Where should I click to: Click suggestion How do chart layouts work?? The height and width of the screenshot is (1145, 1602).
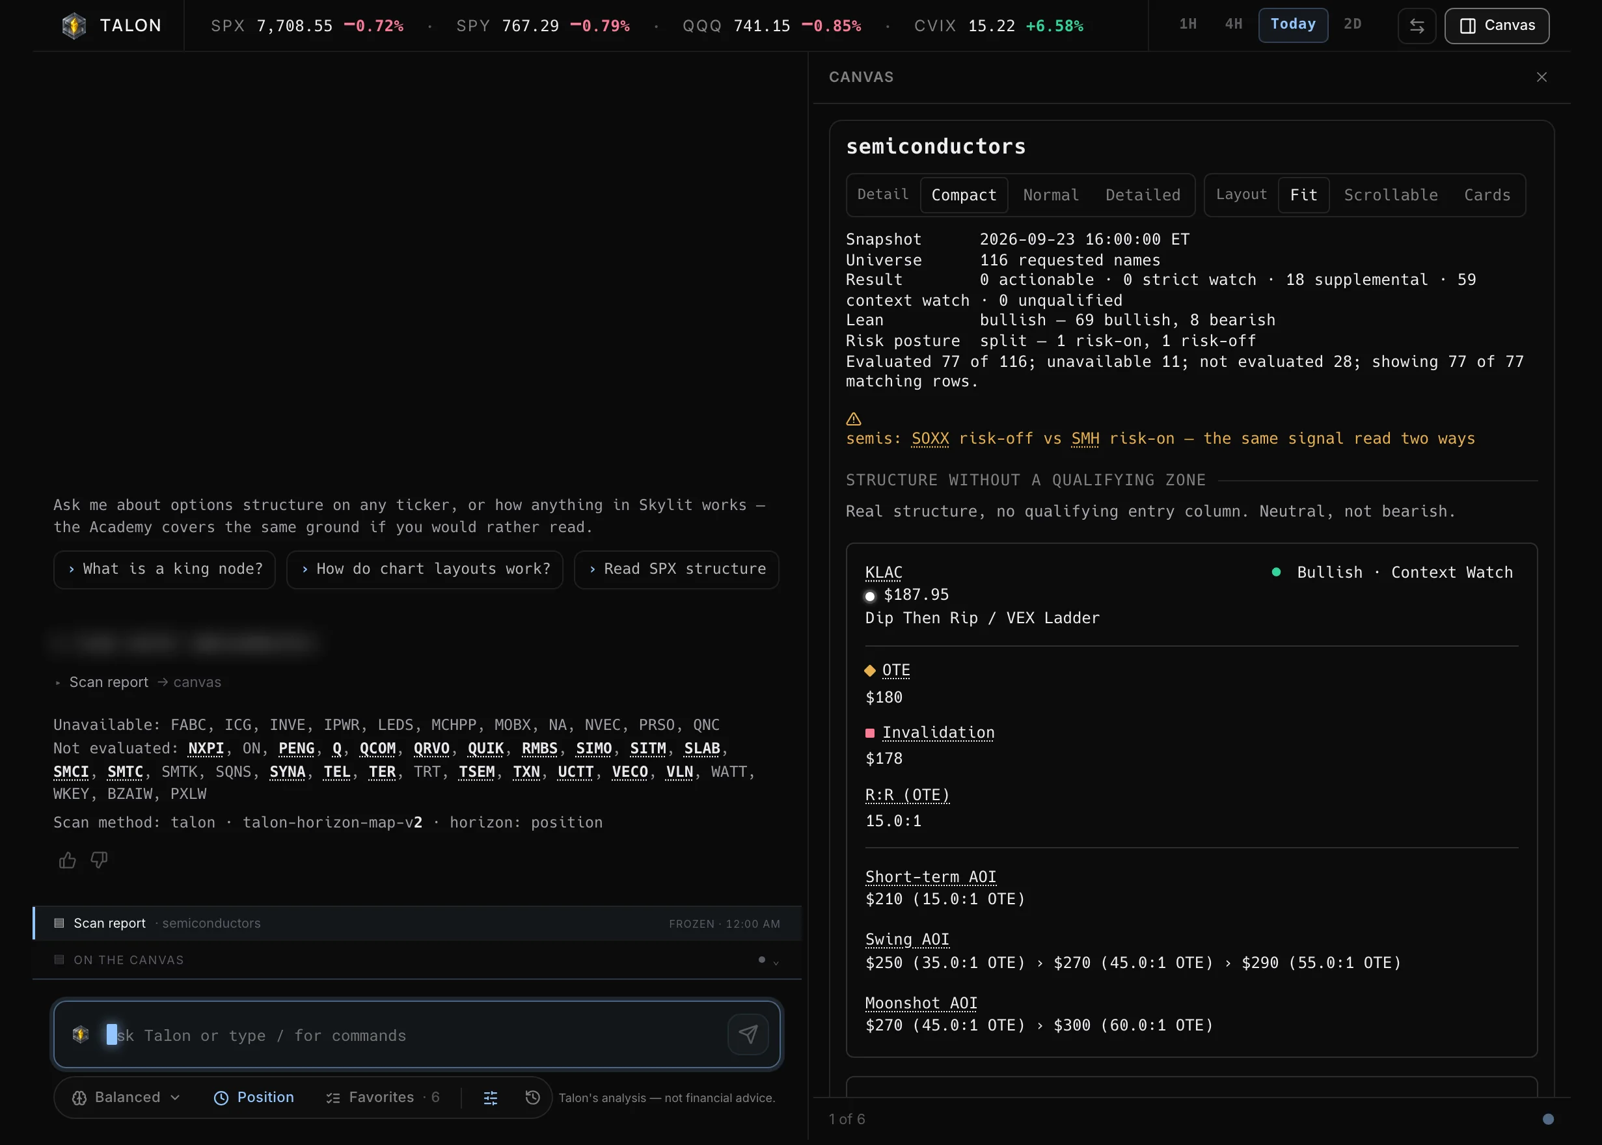tap(424, 569)
